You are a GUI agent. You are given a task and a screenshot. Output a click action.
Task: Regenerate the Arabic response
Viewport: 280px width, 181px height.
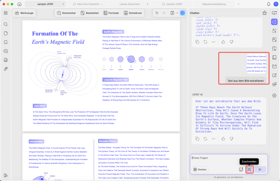click(205, 42)
